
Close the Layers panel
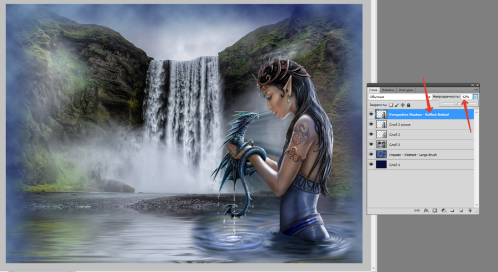coord(477,85)
